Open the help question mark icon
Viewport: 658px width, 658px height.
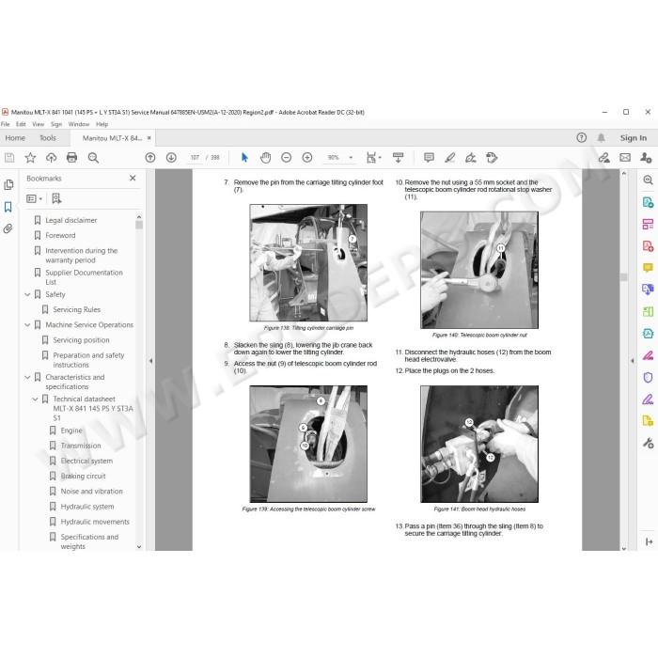(x=582, y=137)
